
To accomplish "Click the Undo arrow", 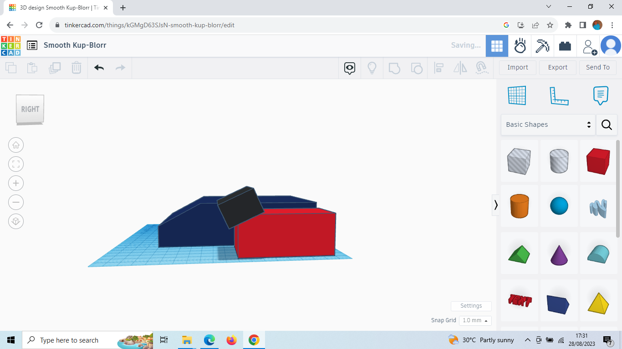I will pyautogui.click(x=99, y=67).
